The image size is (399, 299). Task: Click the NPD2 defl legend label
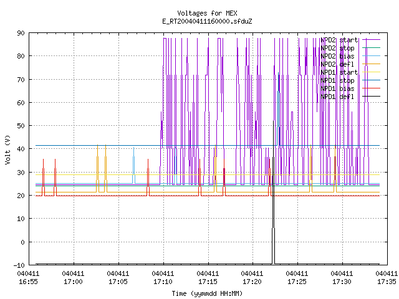click(x=337, y=64)
